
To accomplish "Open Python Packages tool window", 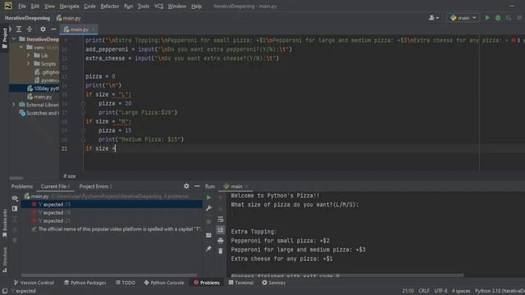I will click(85, 283).
